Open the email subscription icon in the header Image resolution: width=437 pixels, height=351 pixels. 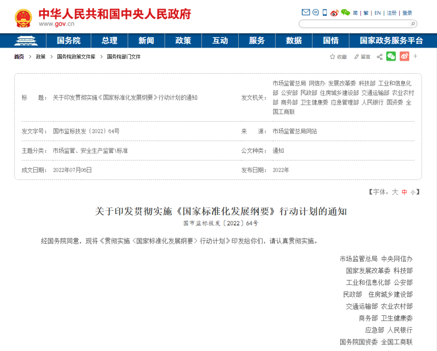coord(305,13)
